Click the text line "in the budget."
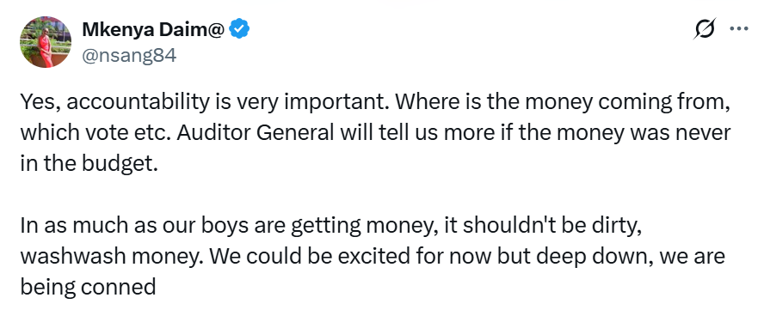764x310 pixels. coord(89,164)
